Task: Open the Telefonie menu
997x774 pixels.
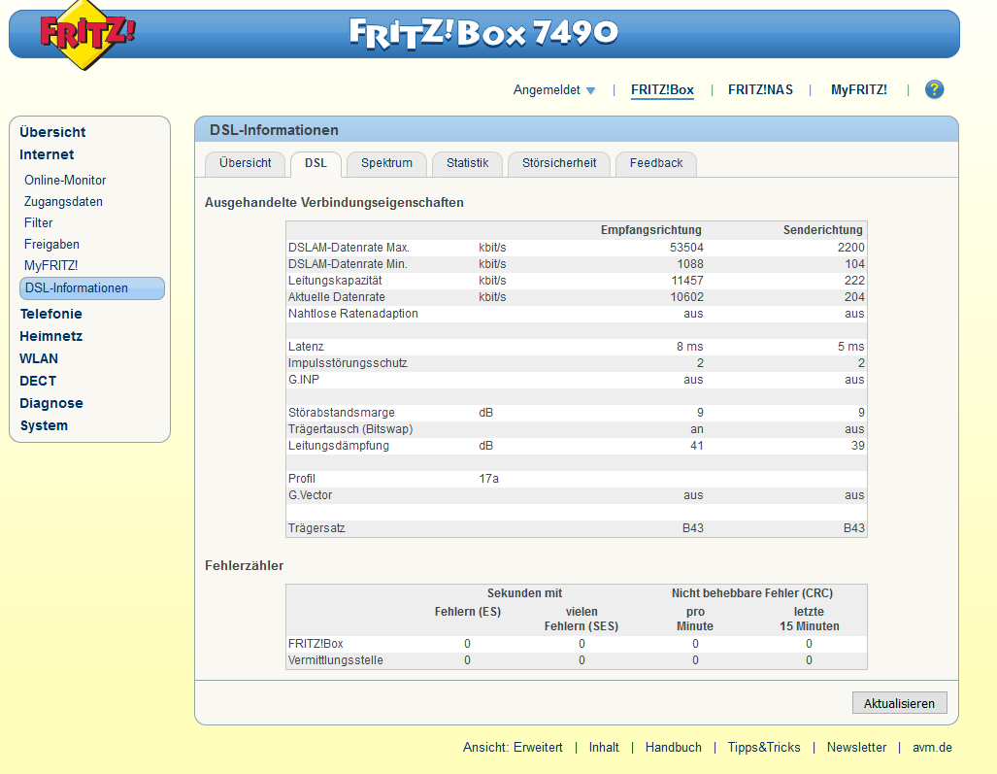Action: (50, 315)
